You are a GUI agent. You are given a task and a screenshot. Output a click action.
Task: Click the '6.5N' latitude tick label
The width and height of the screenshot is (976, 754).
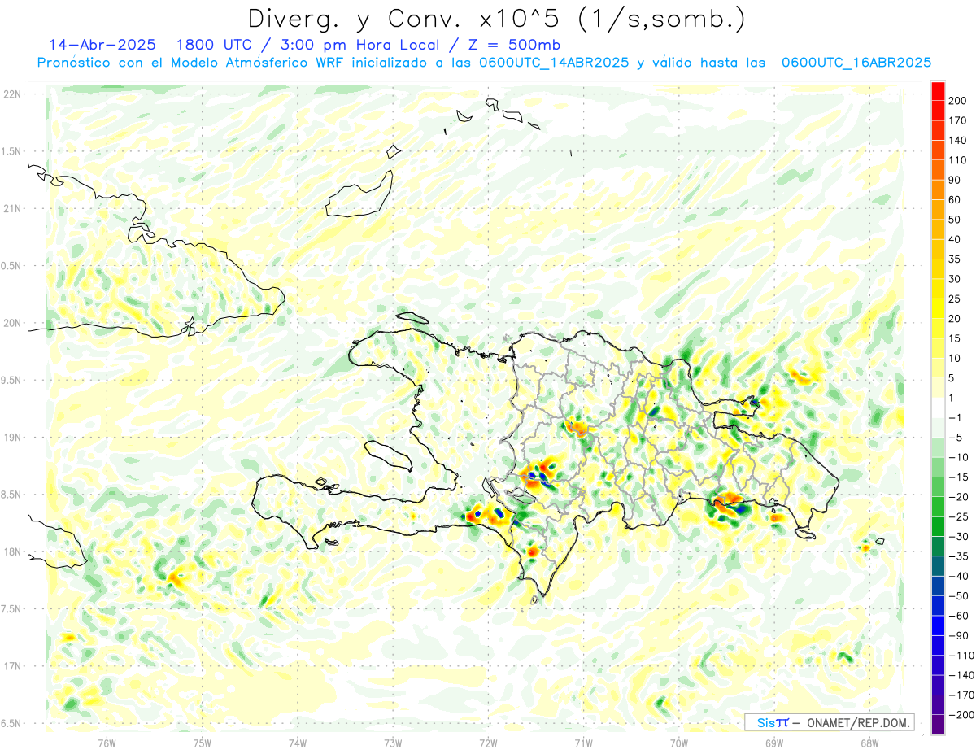coord(12,723)
